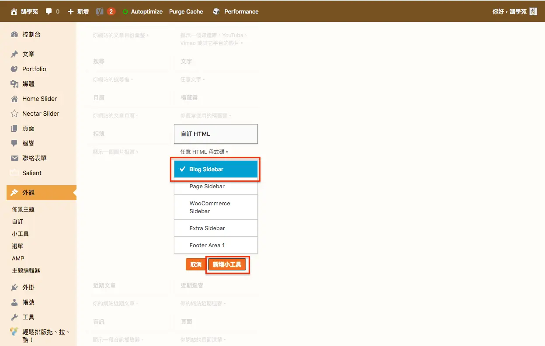Select the 外觀 appearance menu
The image size is (545, 346).
coord(42,193)
